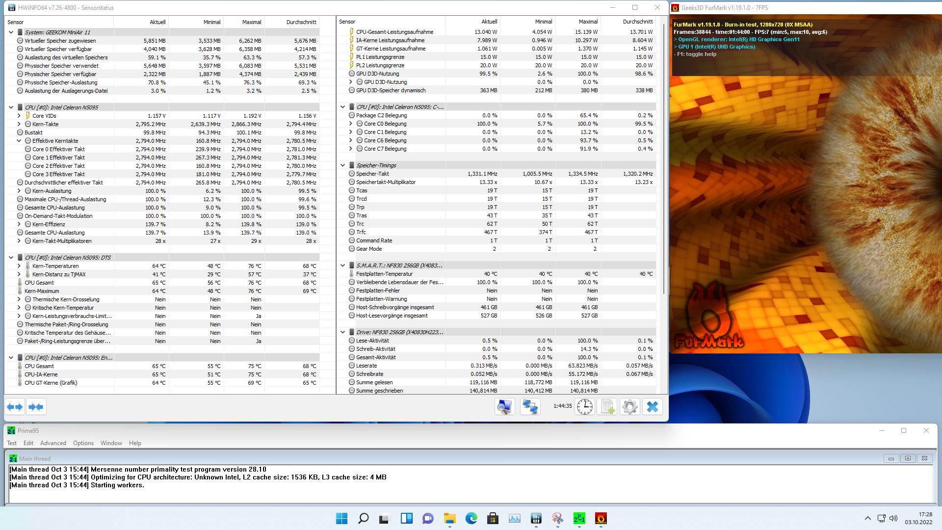
Task: Click the shrink columns arrows button
Action: [x=36, y=407]
